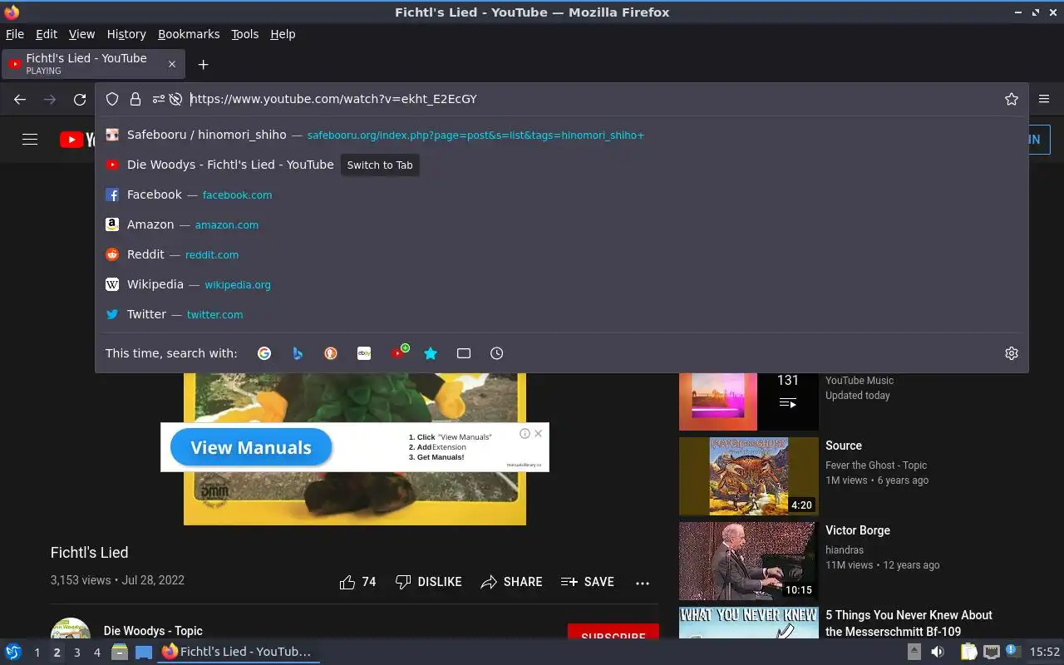The height and width of the screenshot is (665, 1064).
Task: Open the clipboard manager tray icon
Action: click(968, 652)
